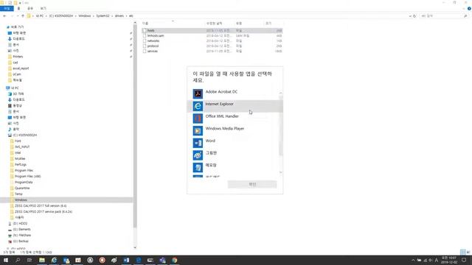Select the Word app icon
Screen dimensions: 472x265
(x=198, y=143)
